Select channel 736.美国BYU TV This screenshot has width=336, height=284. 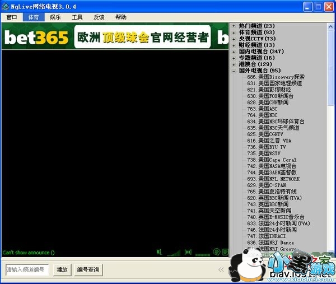(267, 147)
